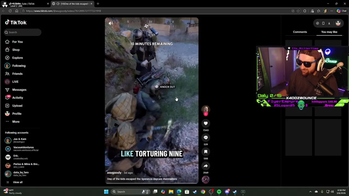Screen dimensions: 349x196
Task: Open a new browser tab
Action: coord(98,4)
